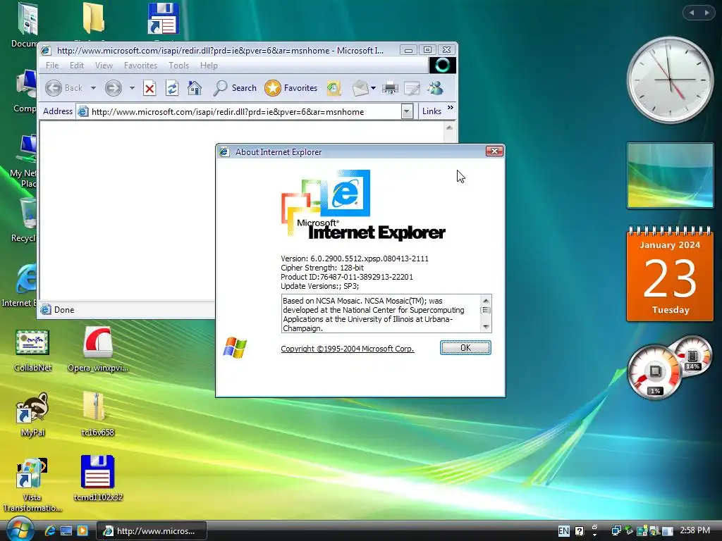Click the browser page scroll up arrow
Image resolution: width=722 pixels, height=541 pixels.
click(x=449, y=128)
